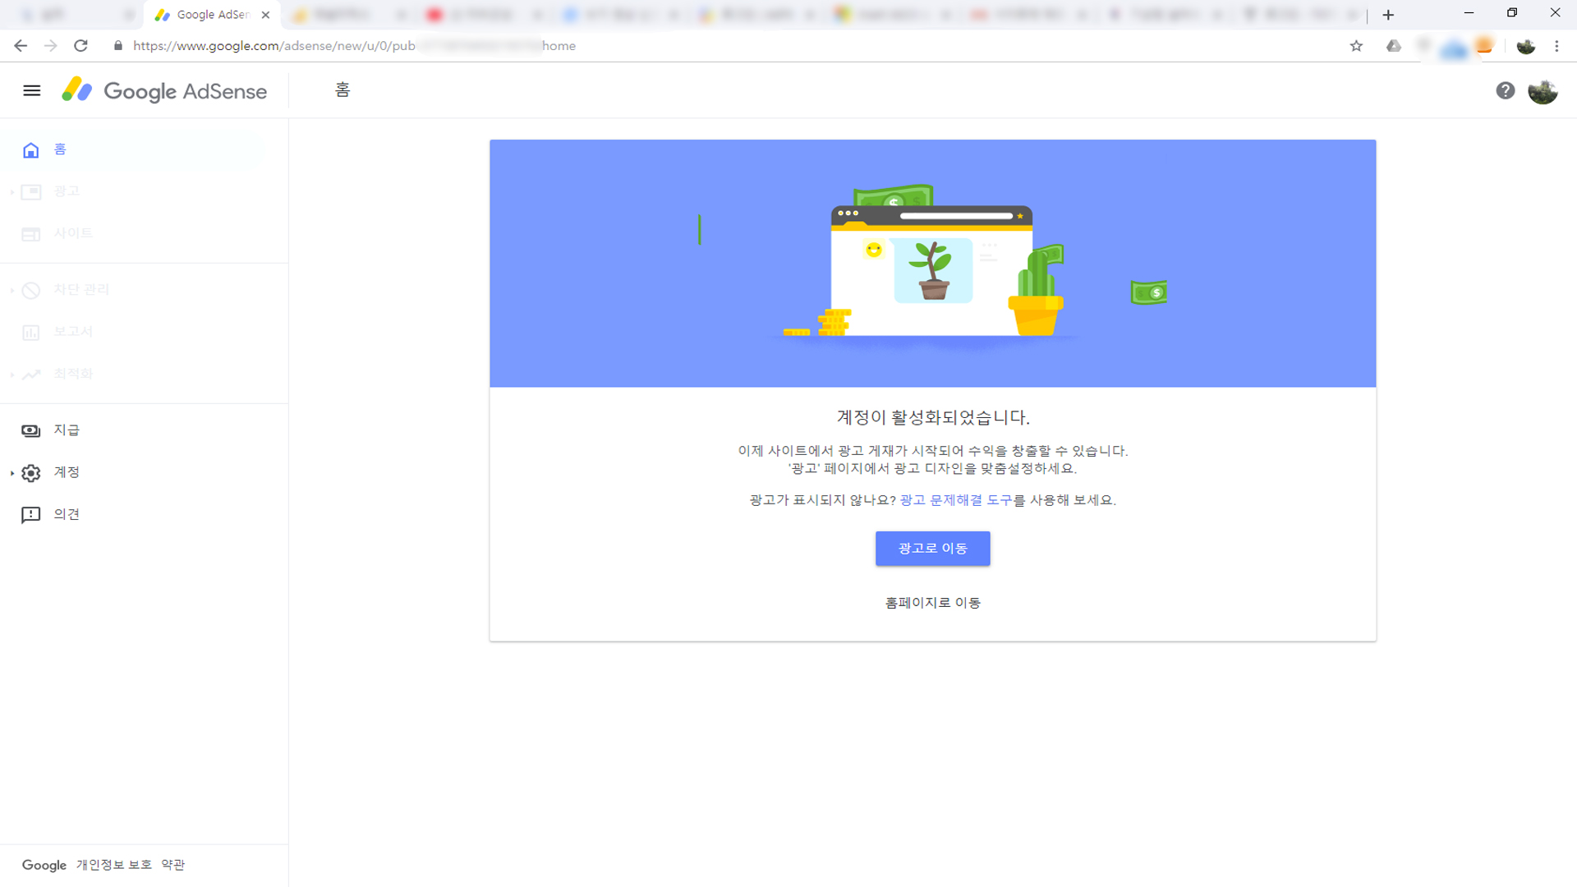Click the 광고 문제해결 도구 link
Image resolution: width=1577 pixels, height=887 pixels.
pos(955,500)
